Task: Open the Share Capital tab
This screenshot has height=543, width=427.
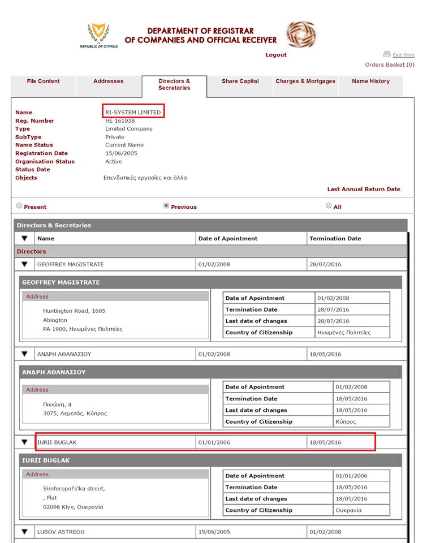Action: [x=240, y=81]
